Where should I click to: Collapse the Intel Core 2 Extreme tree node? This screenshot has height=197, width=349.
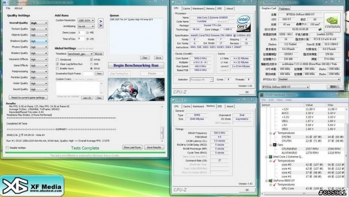(x=267, y=157)
